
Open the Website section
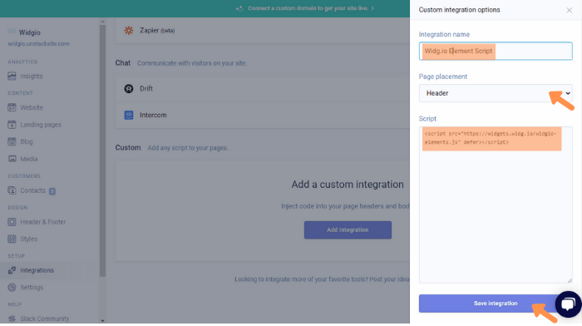[x=32, y=107]
